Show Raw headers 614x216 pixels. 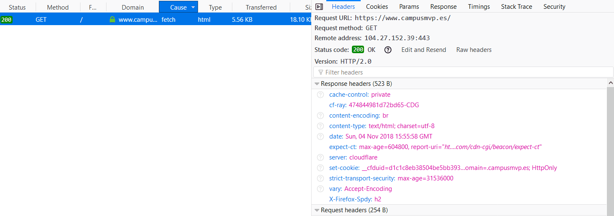click(x=474, y=50)
